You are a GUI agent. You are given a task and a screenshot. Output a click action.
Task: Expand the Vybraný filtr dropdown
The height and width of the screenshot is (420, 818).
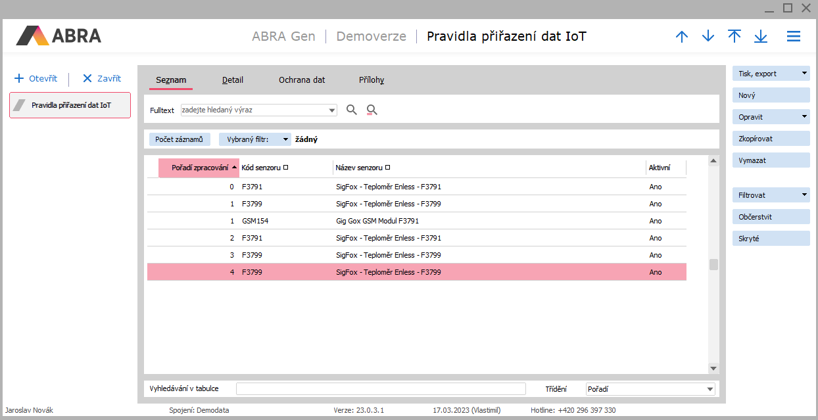(285, 139)
